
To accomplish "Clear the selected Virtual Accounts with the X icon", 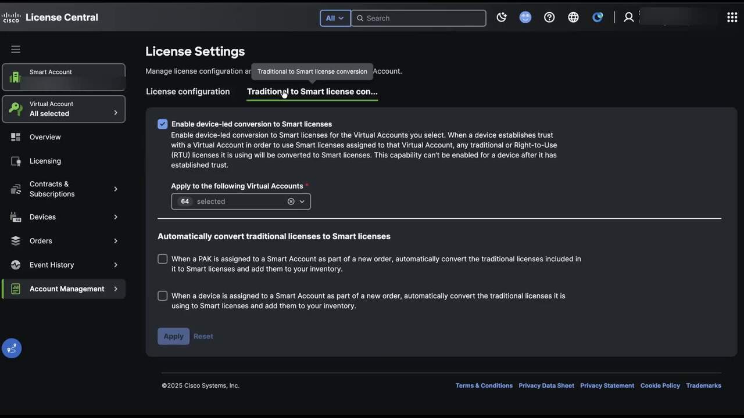I will point(291,201).
